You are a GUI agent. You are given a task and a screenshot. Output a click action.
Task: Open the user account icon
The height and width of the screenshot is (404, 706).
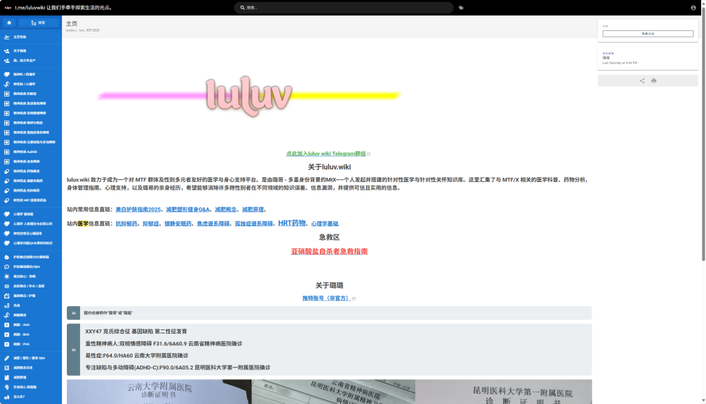click(693, 8)
